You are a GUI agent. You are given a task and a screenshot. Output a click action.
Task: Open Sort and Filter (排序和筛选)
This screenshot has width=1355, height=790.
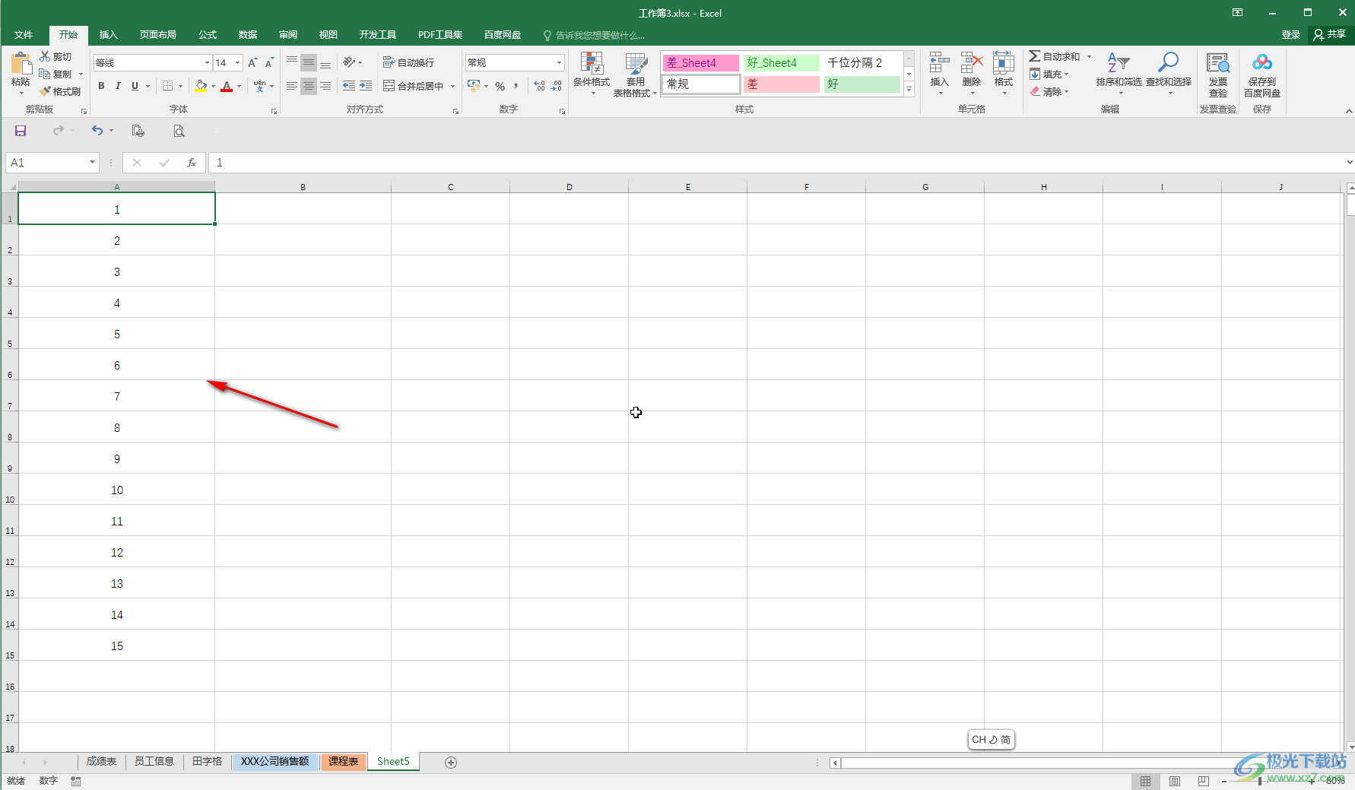[1119, 73]
